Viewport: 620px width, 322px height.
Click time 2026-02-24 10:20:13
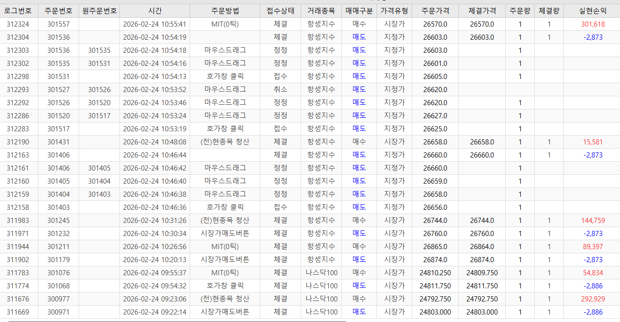point(155,260)
